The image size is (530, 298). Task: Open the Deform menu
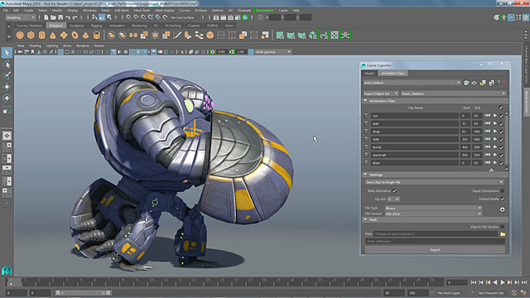coord(217,11)
